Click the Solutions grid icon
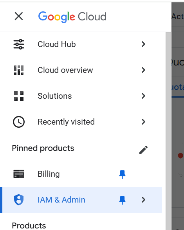This screenshot has width=184, height=230. click(x=19, y=96)
